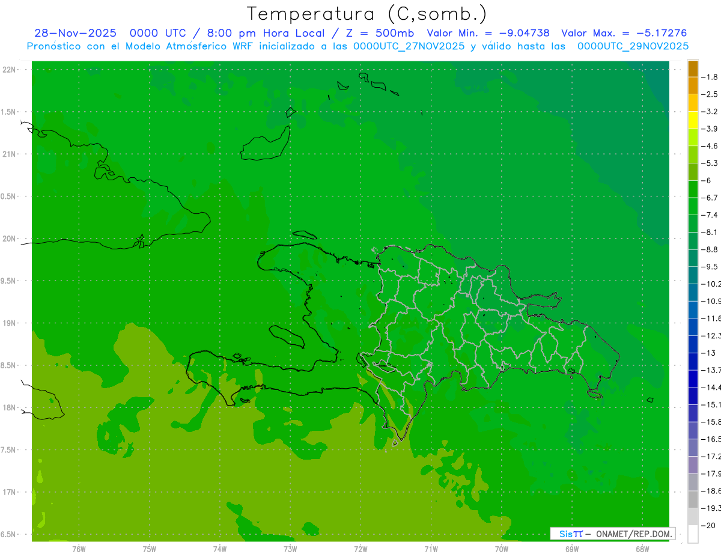Click the '75W' longitude axis label
This screenshot has height=557, width=721.
click(149, 549)
